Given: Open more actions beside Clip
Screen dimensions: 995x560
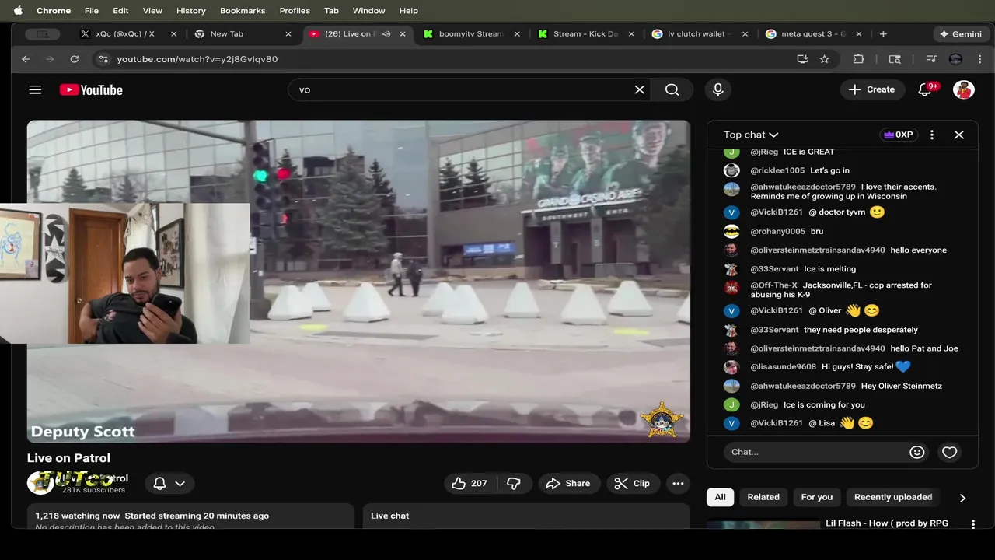Looking at the screenshot, I should pyautogui.click(x=678, y=483).
